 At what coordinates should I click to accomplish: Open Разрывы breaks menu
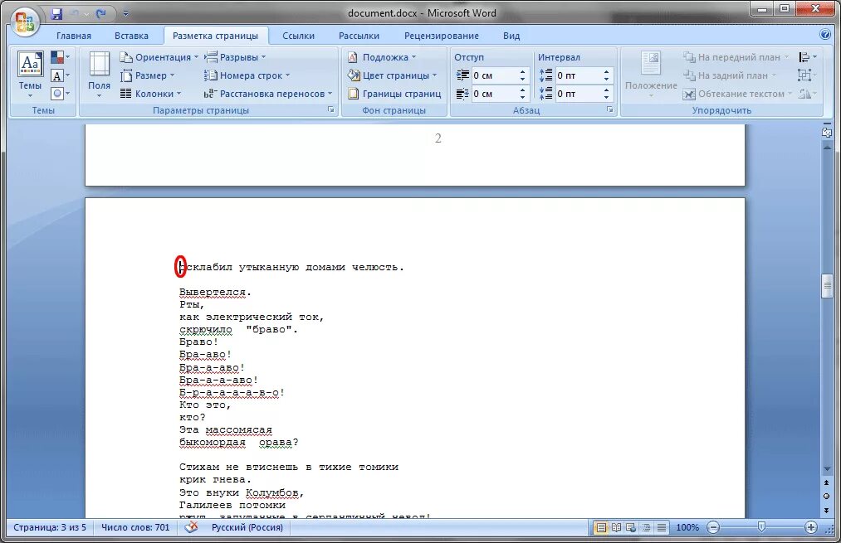pyautogui.click(x=235, y=57)
